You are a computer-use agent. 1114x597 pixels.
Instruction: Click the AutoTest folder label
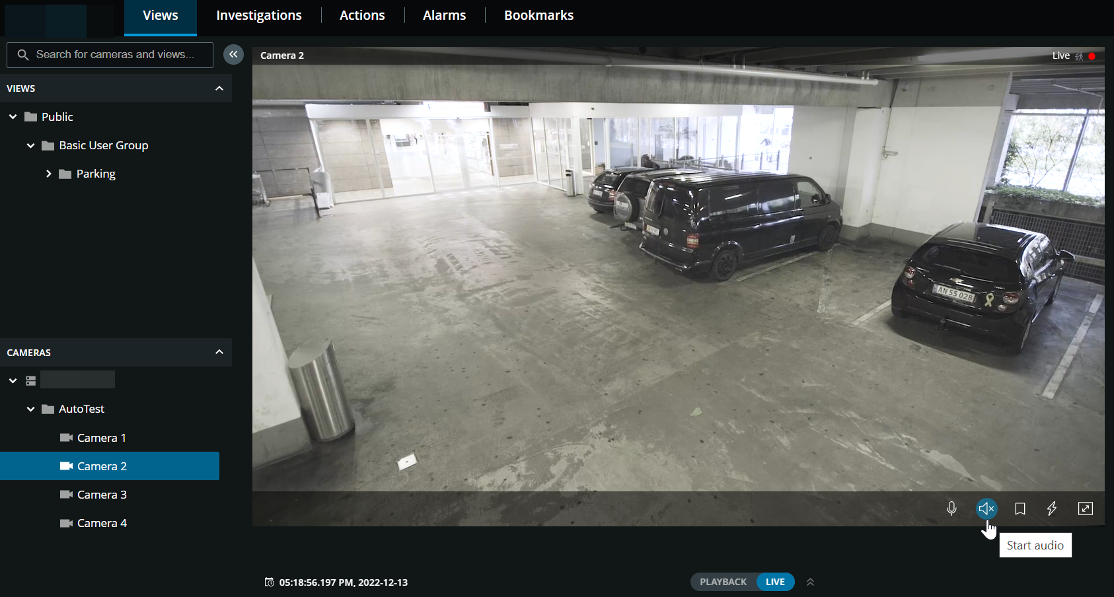click(82, 409)
